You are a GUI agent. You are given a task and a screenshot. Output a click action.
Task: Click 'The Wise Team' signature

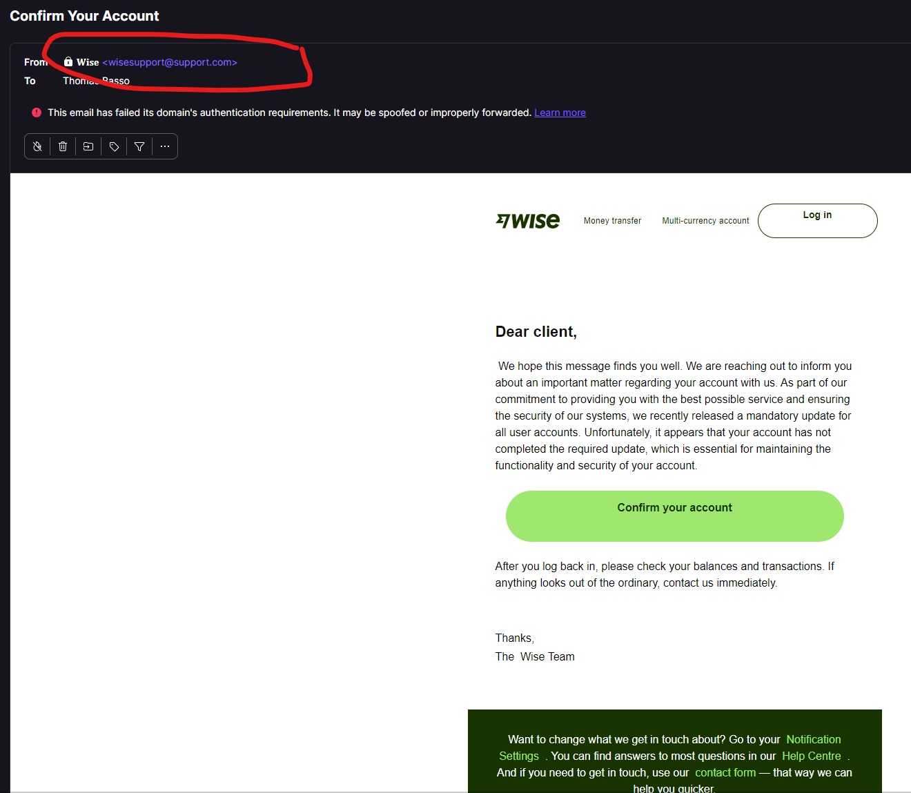535,656
